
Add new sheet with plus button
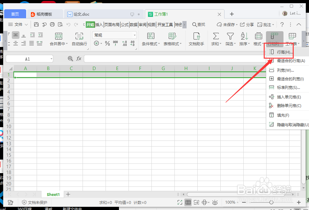(68, 194)
